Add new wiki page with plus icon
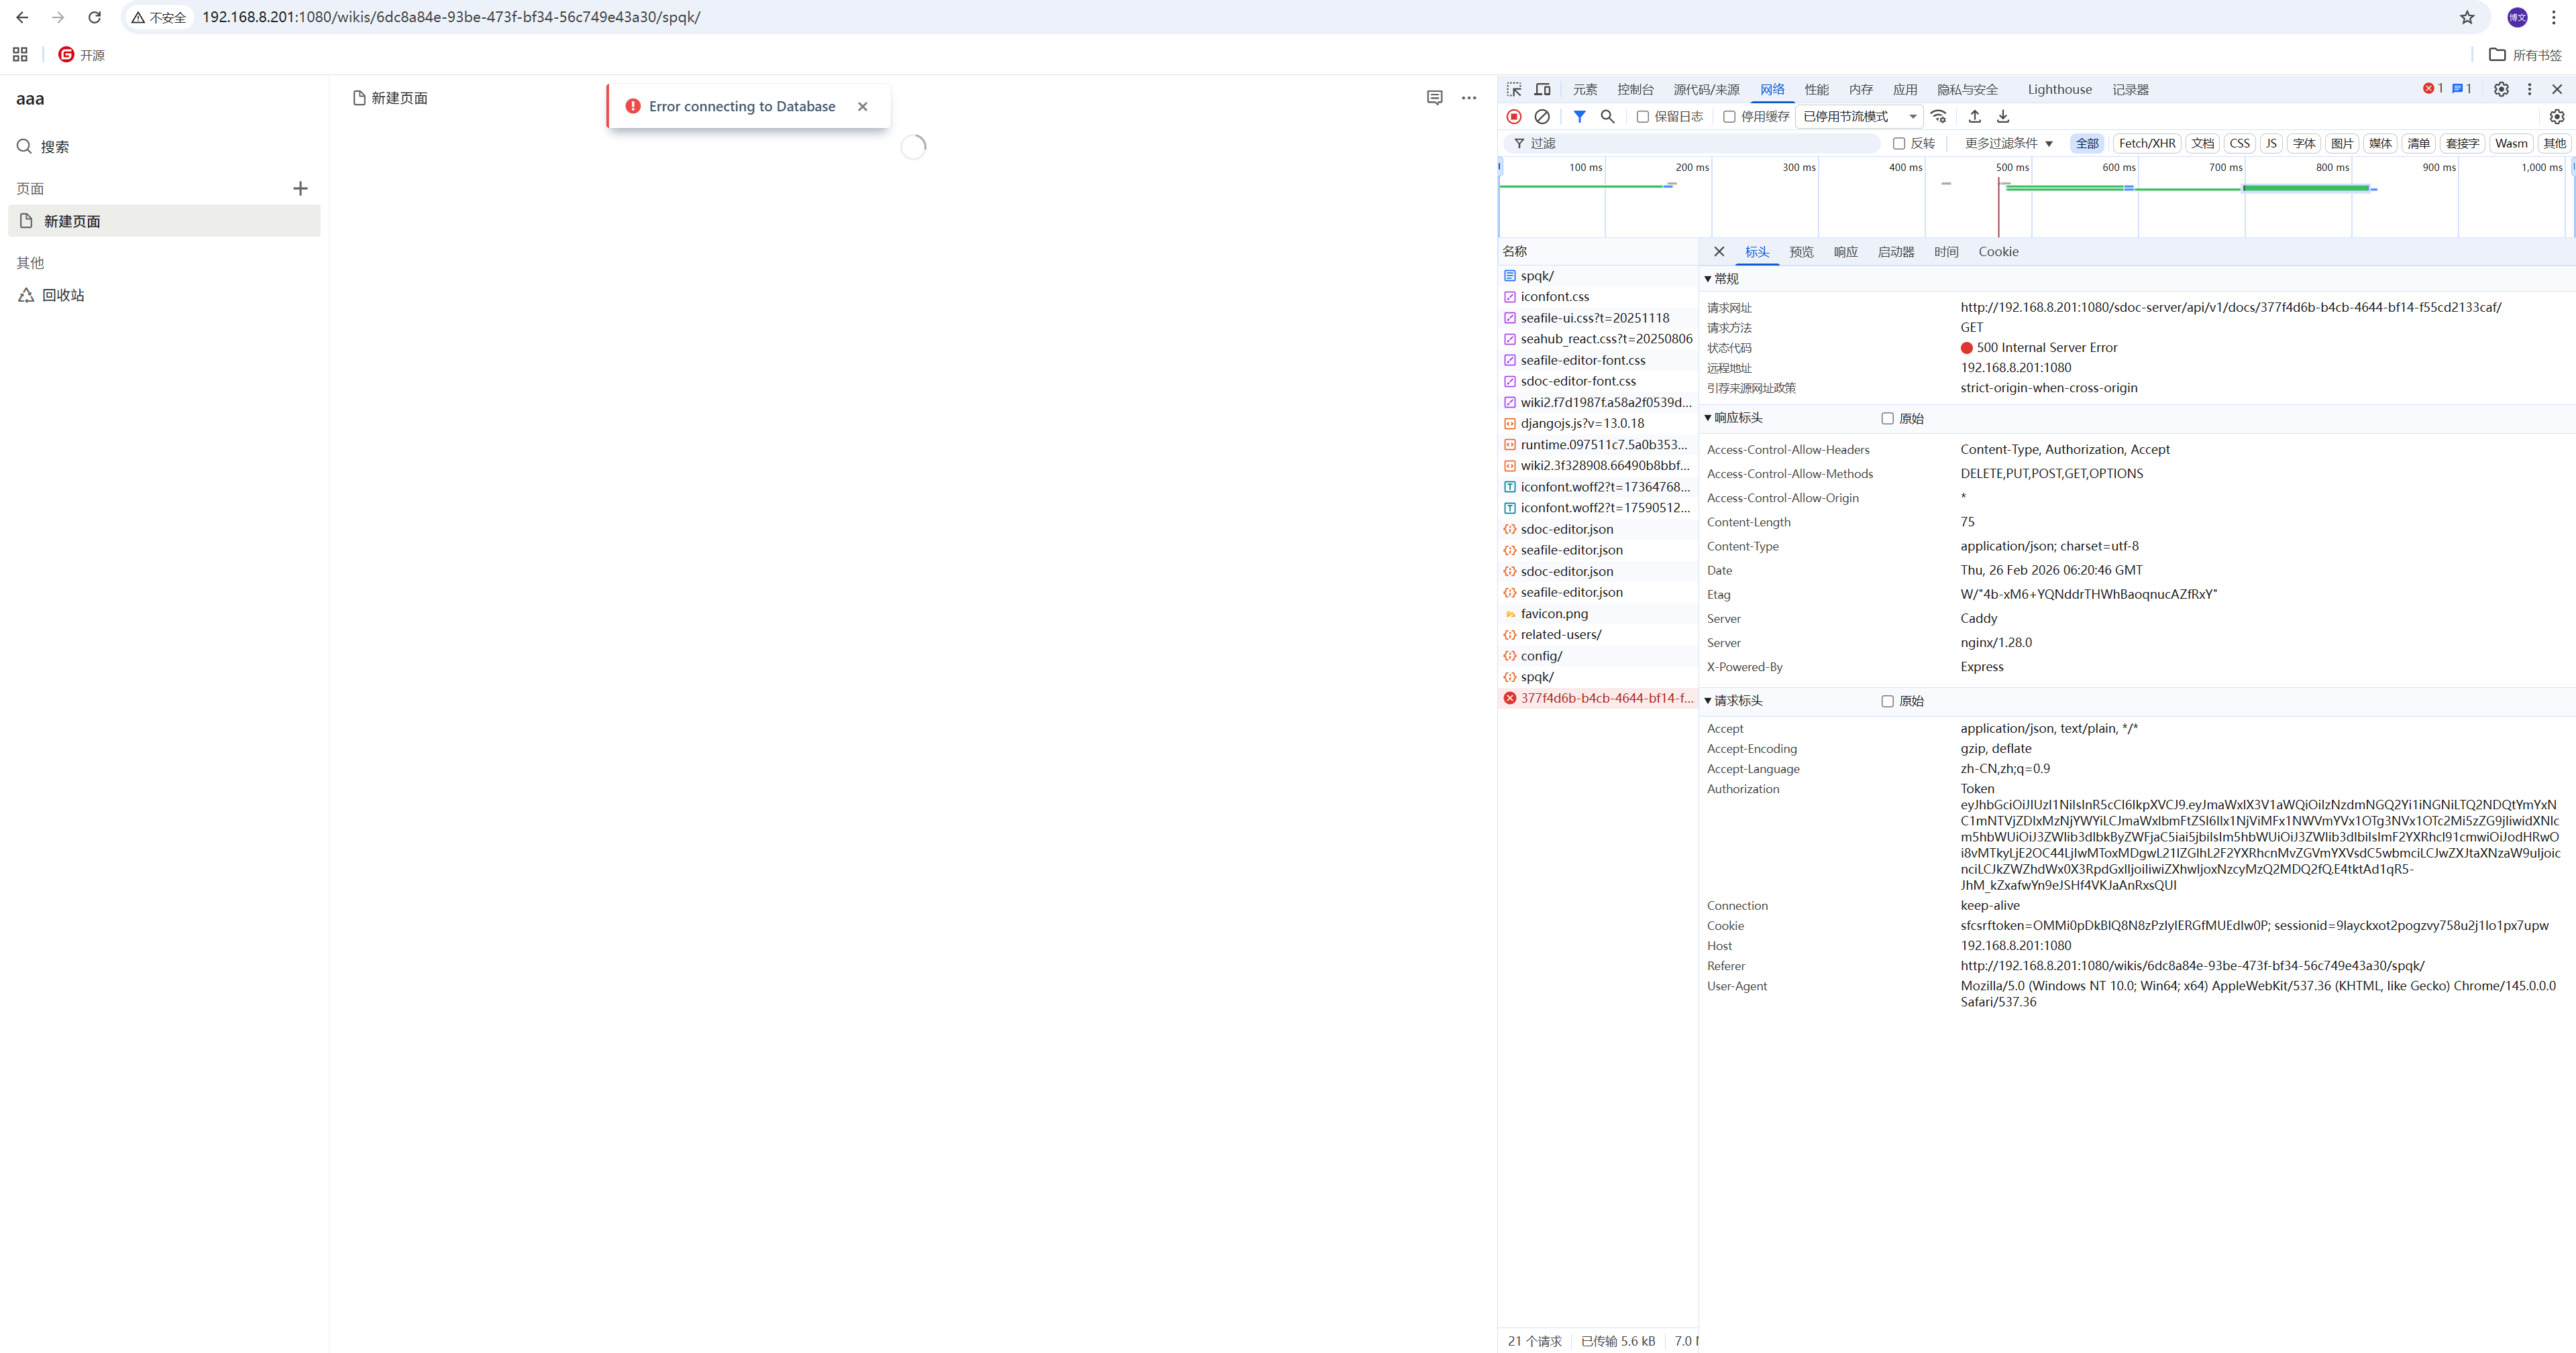The height and width of the screenshot is (1353, 2576). coord(300,189)
